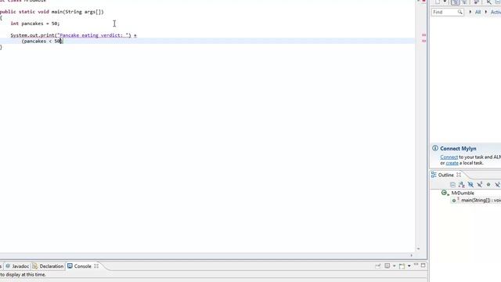This screenshot has height=282, width=501.
Task: Open the Open Console dropdown arrow
Action: pos(409,266)
